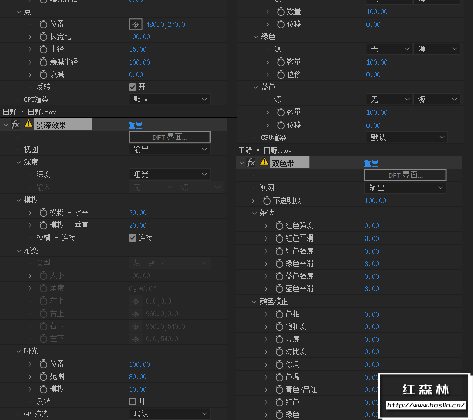
Task: Uncheck the 模糊 - 连接 checkbox
Action: pos(132,238)
